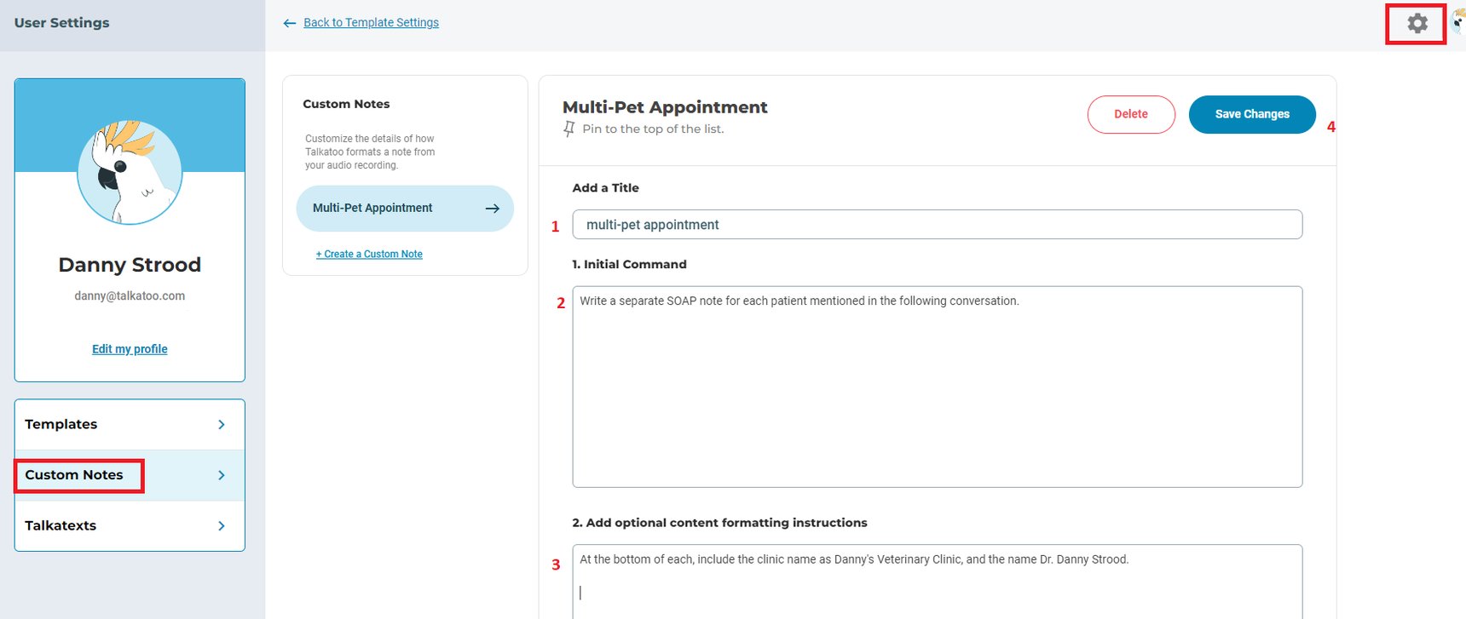Click the small user avatar in top-right corner

(x=1458, y=24)
